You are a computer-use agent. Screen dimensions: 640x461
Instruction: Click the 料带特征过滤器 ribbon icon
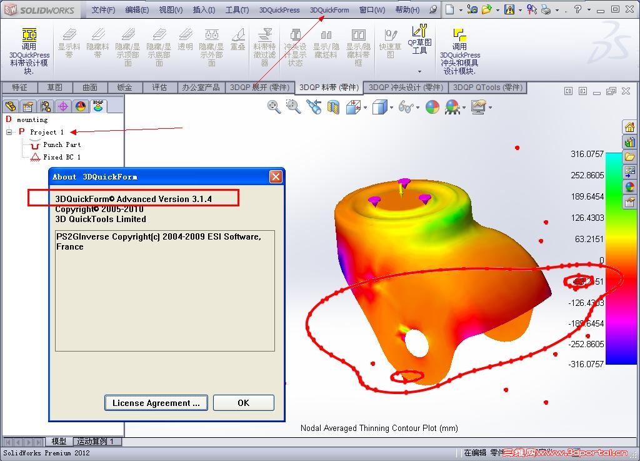(265, 41)
